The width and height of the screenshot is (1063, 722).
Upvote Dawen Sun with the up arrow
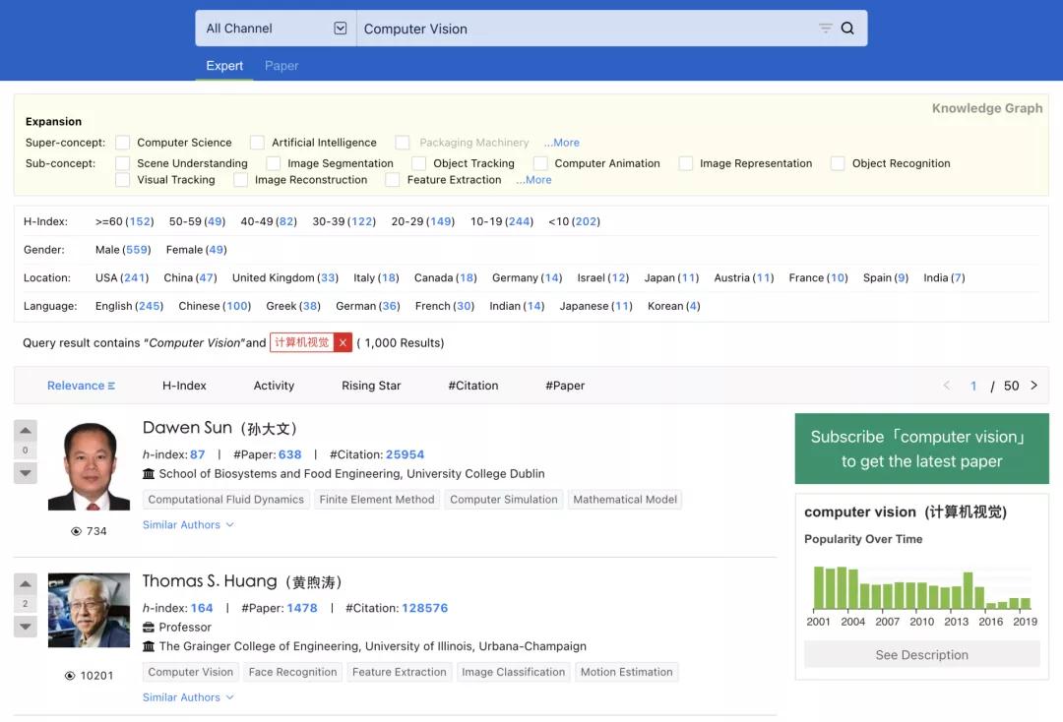[x=26, y=430]
